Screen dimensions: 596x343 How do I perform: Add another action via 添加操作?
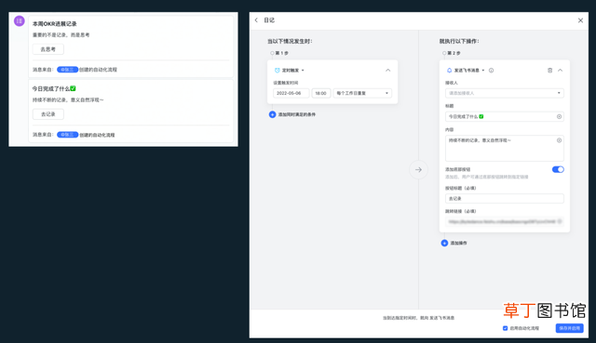[x=454, y=243]
